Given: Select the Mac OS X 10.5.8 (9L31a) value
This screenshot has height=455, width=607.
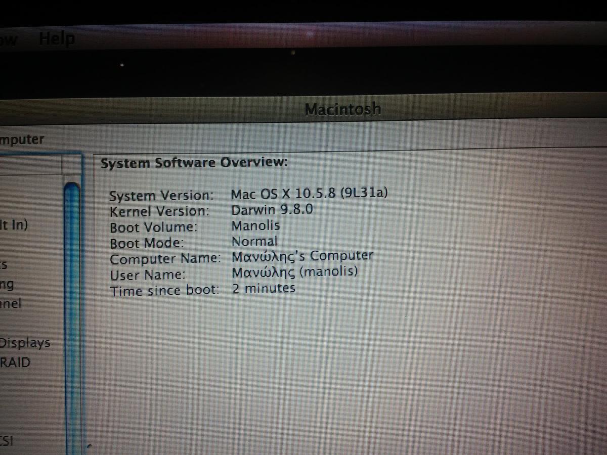Looking at the screenshot, I should pyautogui.click(x=310, y=193).
